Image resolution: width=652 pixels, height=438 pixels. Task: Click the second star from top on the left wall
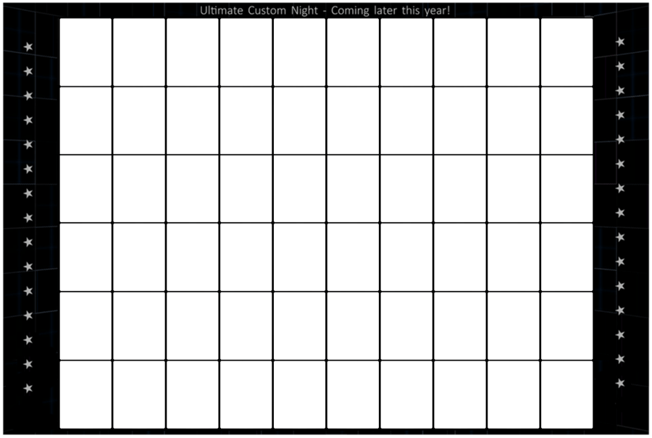(28, 70)
